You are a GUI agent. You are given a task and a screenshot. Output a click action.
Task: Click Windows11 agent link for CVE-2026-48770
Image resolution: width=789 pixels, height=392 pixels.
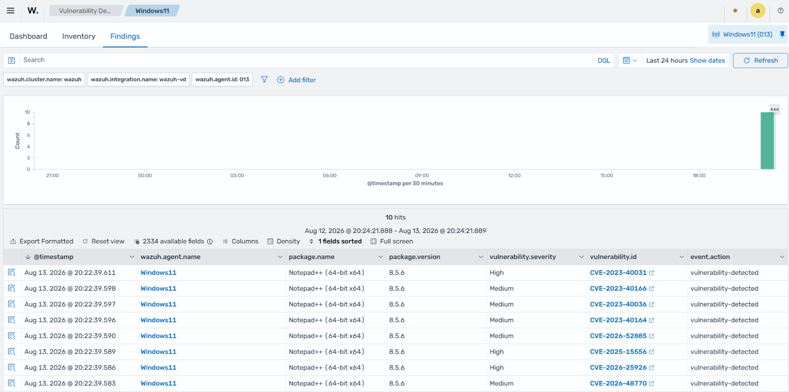click(158, 383)
